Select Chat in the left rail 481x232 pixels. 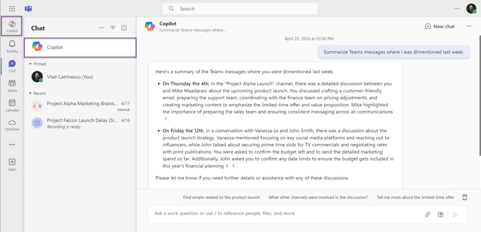point(12,66)
